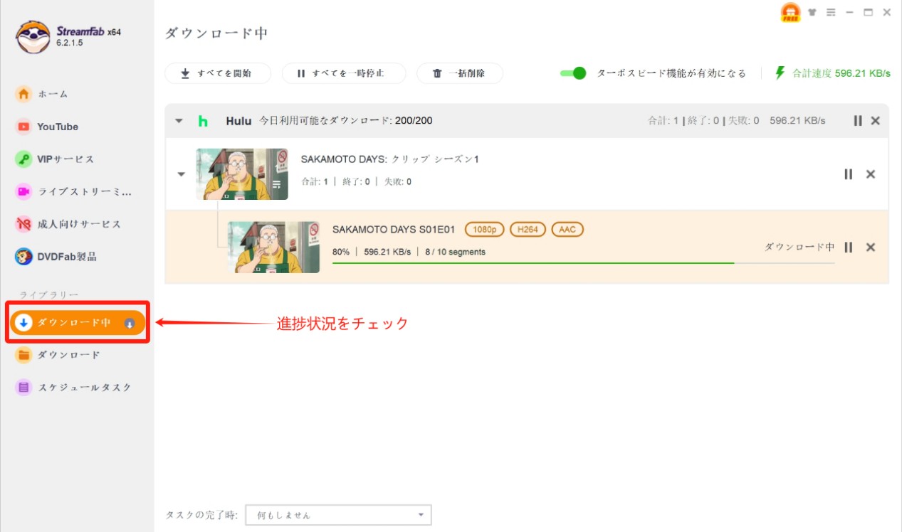Screen dimensions: 902x532
Task: Click the adult services 18 icon
Action: coord(23,224)
